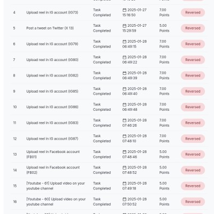This screenshot has width=214, height=214.
Task: Select Reversed status in row 10
Action: (193, 107)
